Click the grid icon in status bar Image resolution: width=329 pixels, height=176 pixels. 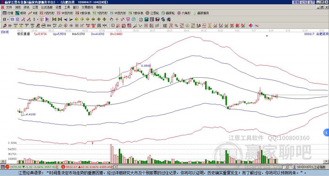point(3,167)
